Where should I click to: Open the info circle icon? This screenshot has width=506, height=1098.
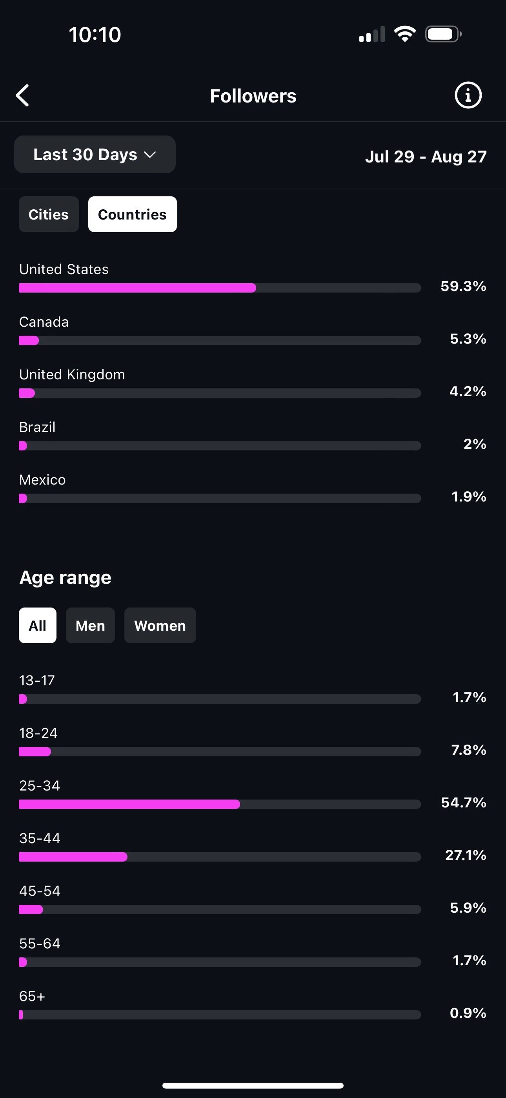(x=468, y=95)
